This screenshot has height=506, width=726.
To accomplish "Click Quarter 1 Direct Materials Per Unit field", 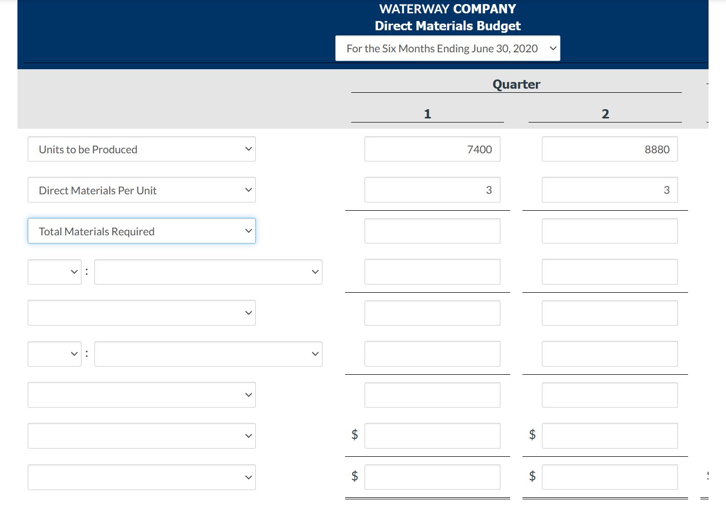I will coord(432,190).
